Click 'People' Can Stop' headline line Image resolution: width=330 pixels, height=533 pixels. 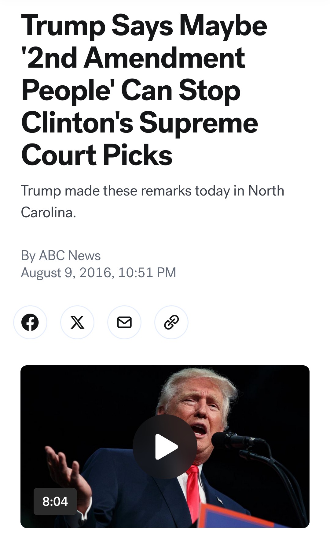click(131, 91)
